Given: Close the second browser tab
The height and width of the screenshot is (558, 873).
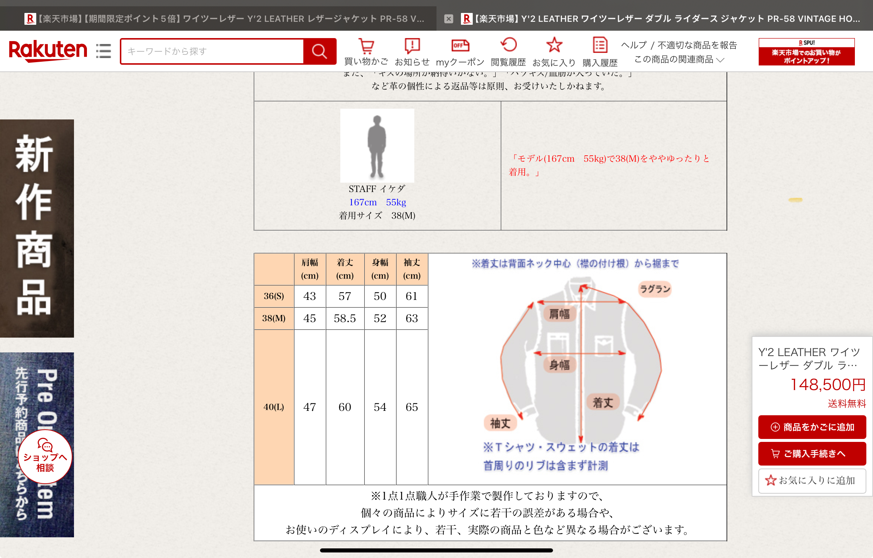Looking at the screenshot, I should (448, 19).
